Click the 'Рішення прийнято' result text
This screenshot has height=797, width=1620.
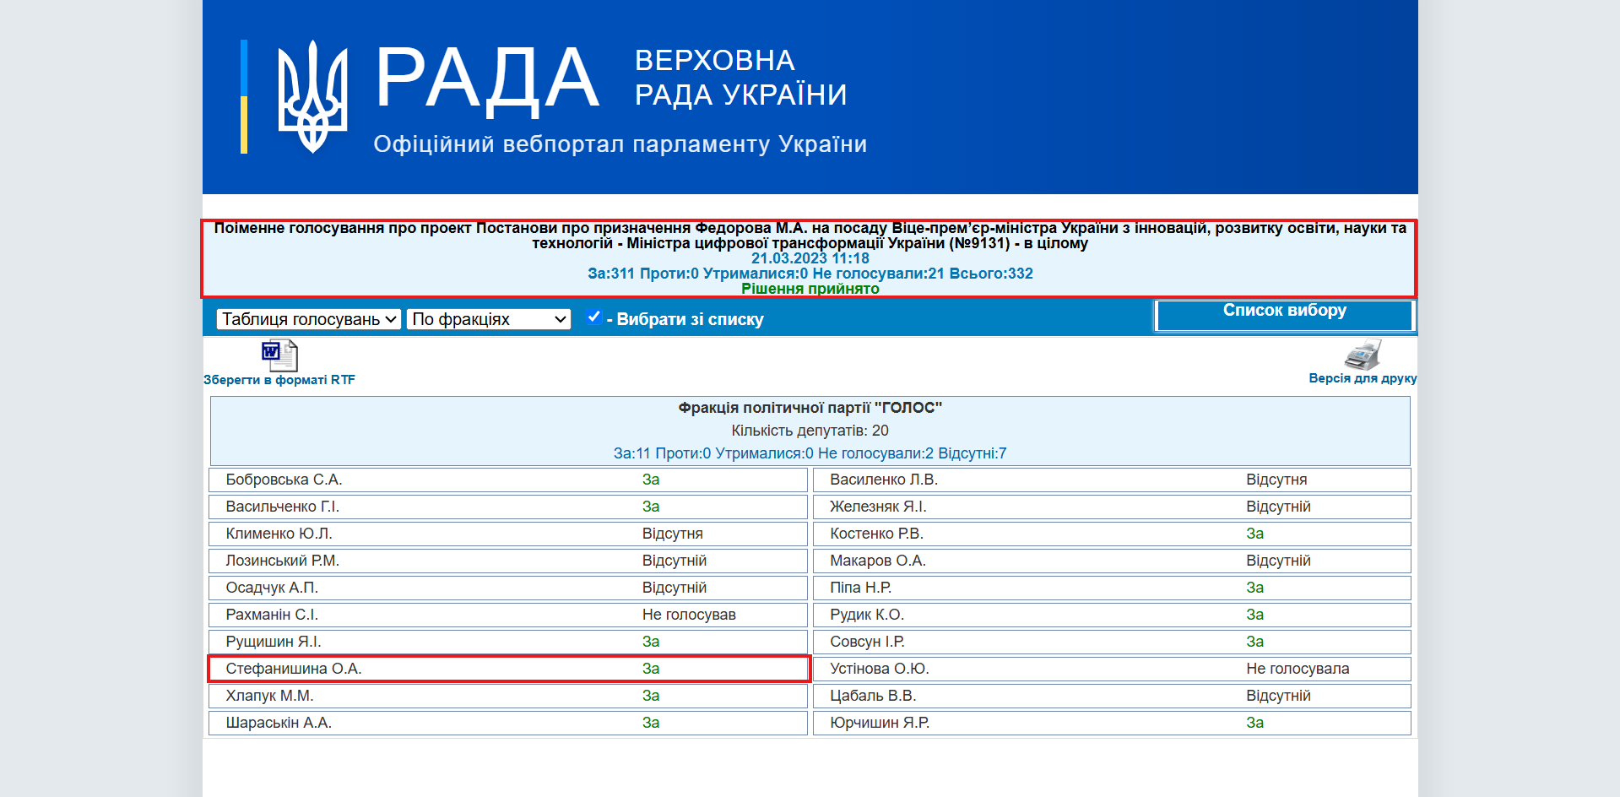click(x=810, y=289)
